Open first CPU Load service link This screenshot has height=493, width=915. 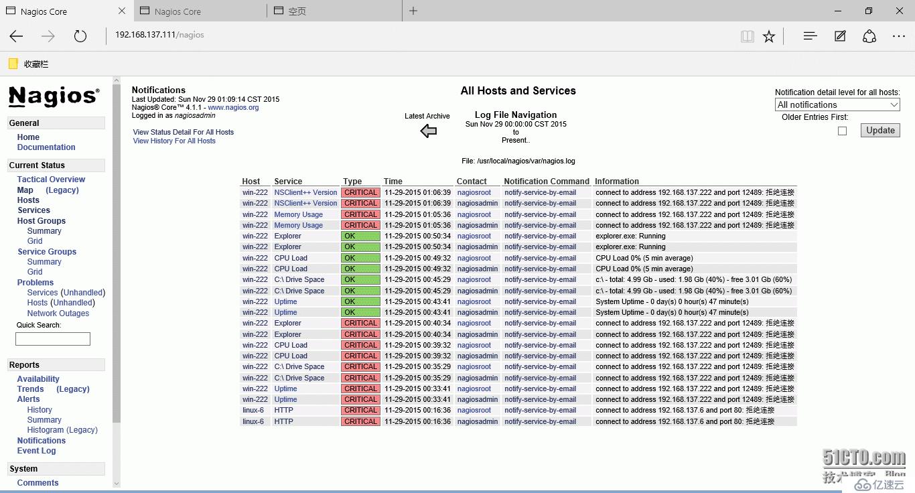(291, 258)
